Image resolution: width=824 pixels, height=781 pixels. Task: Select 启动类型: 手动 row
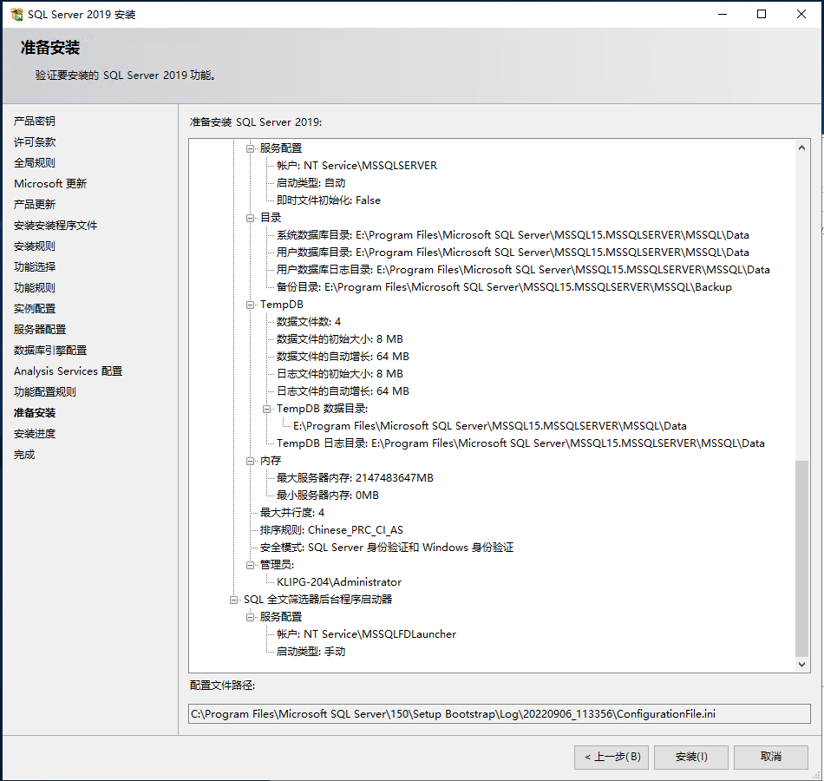click(x=311, y=652)
